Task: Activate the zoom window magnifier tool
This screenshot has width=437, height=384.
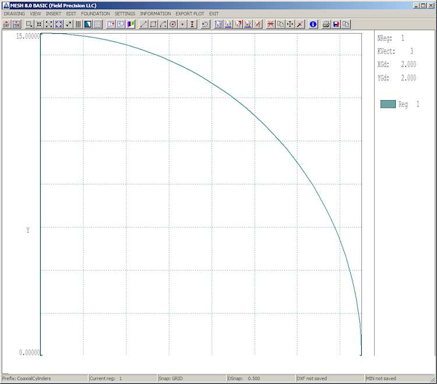Action: (x=29, y=24)
